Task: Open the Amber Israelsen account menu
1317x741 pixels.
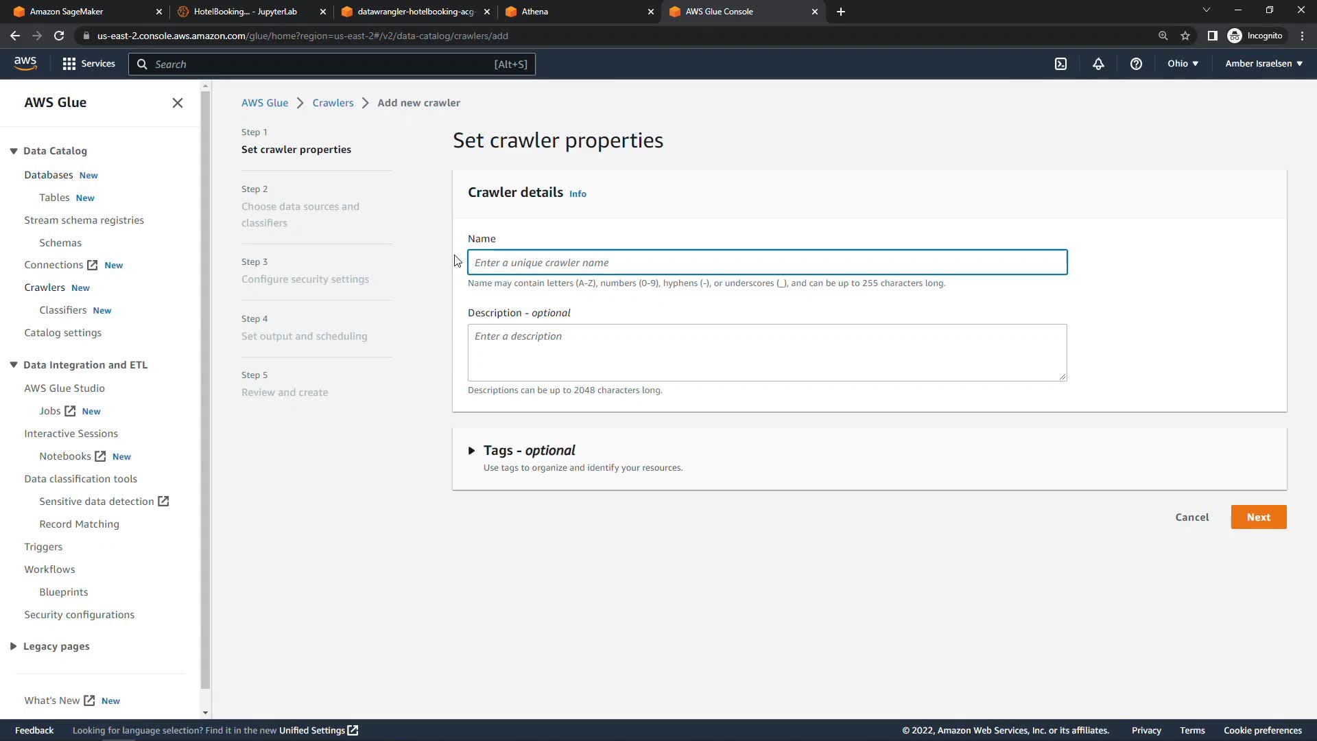Action: point(1263,64)
